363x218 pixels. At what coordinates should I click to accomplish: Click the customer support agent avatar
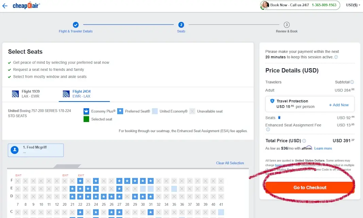(x=265, y=5)
